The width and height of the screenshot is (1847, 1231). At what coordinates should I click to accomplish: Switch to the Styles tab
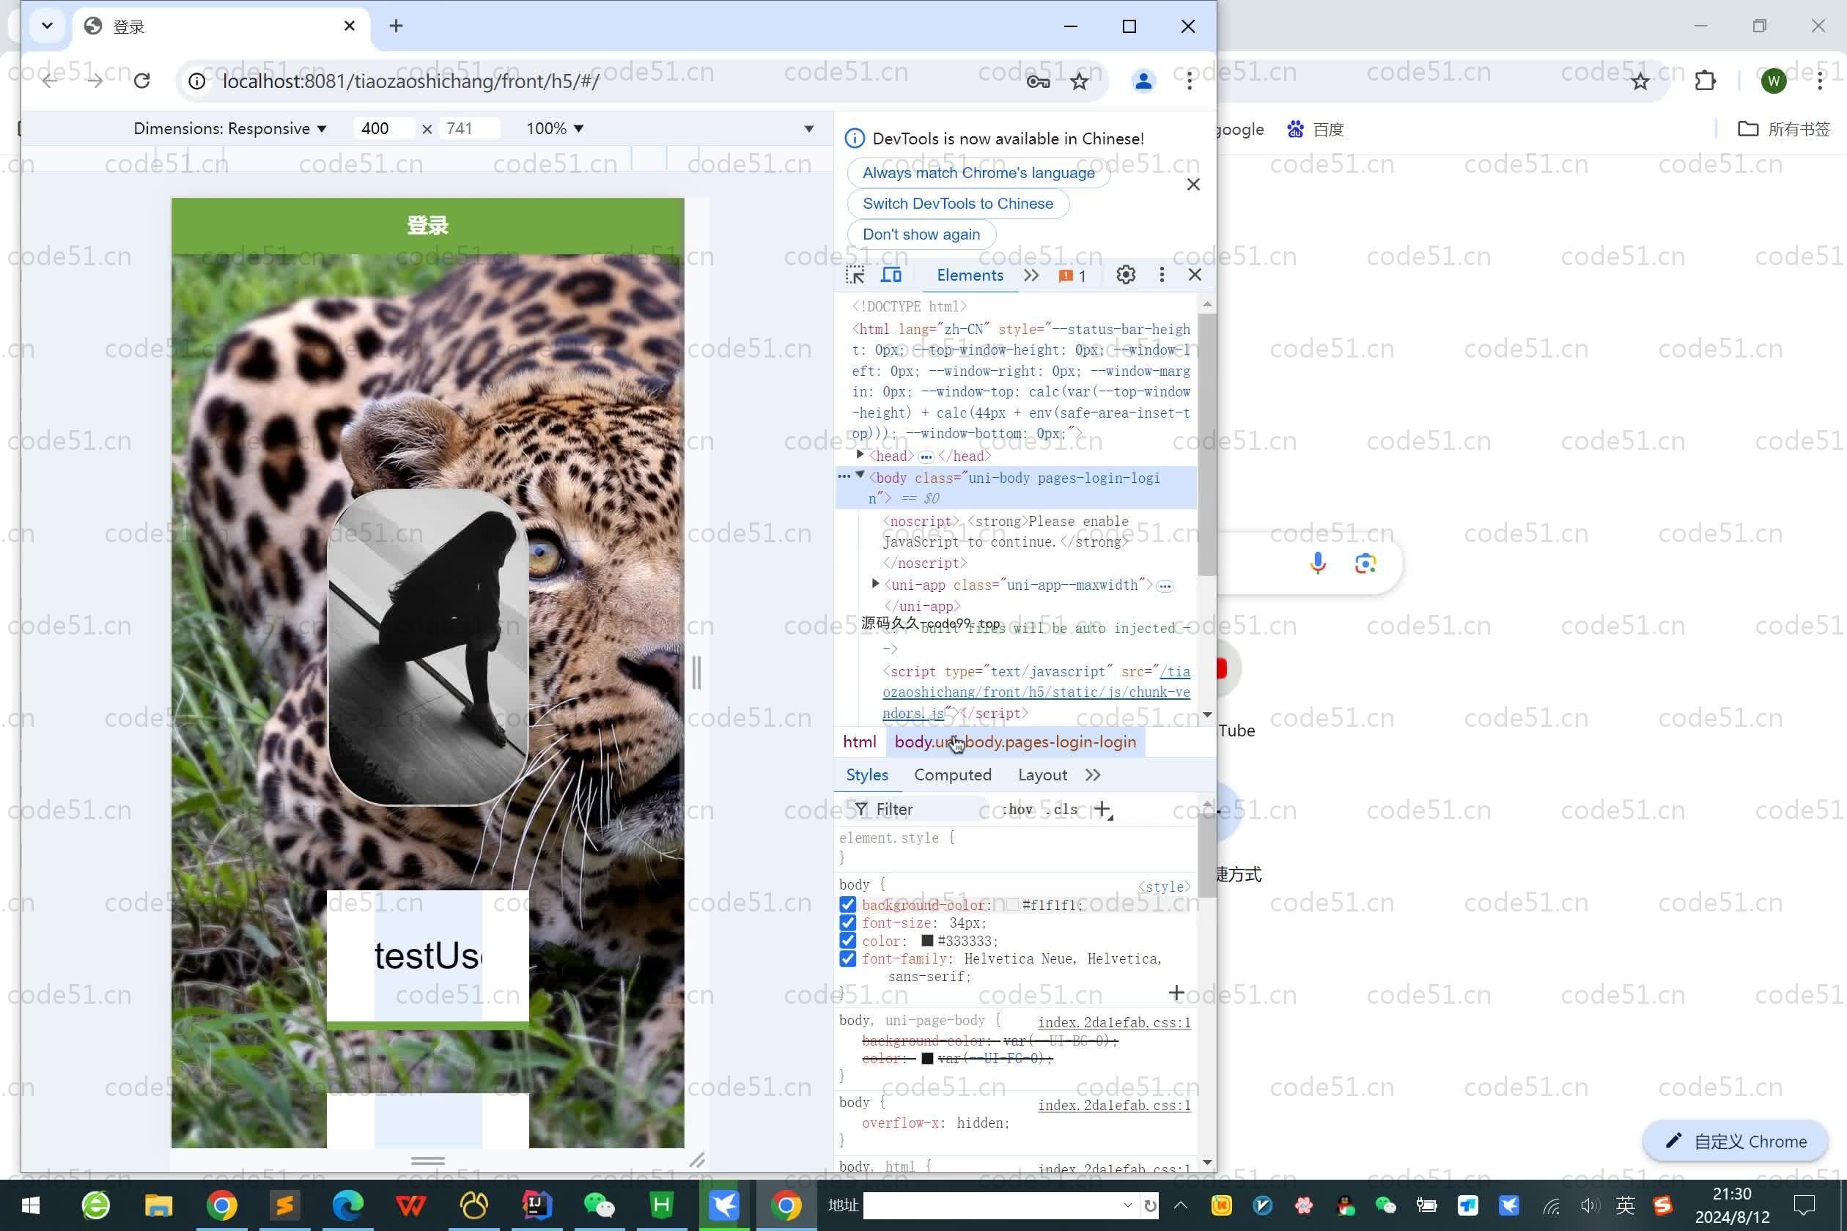coord(867,776)
